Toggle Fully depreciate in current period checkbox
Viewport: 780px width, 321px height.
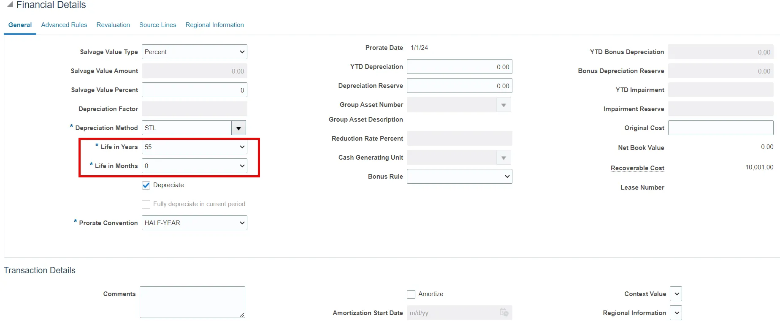pos(146,204)
